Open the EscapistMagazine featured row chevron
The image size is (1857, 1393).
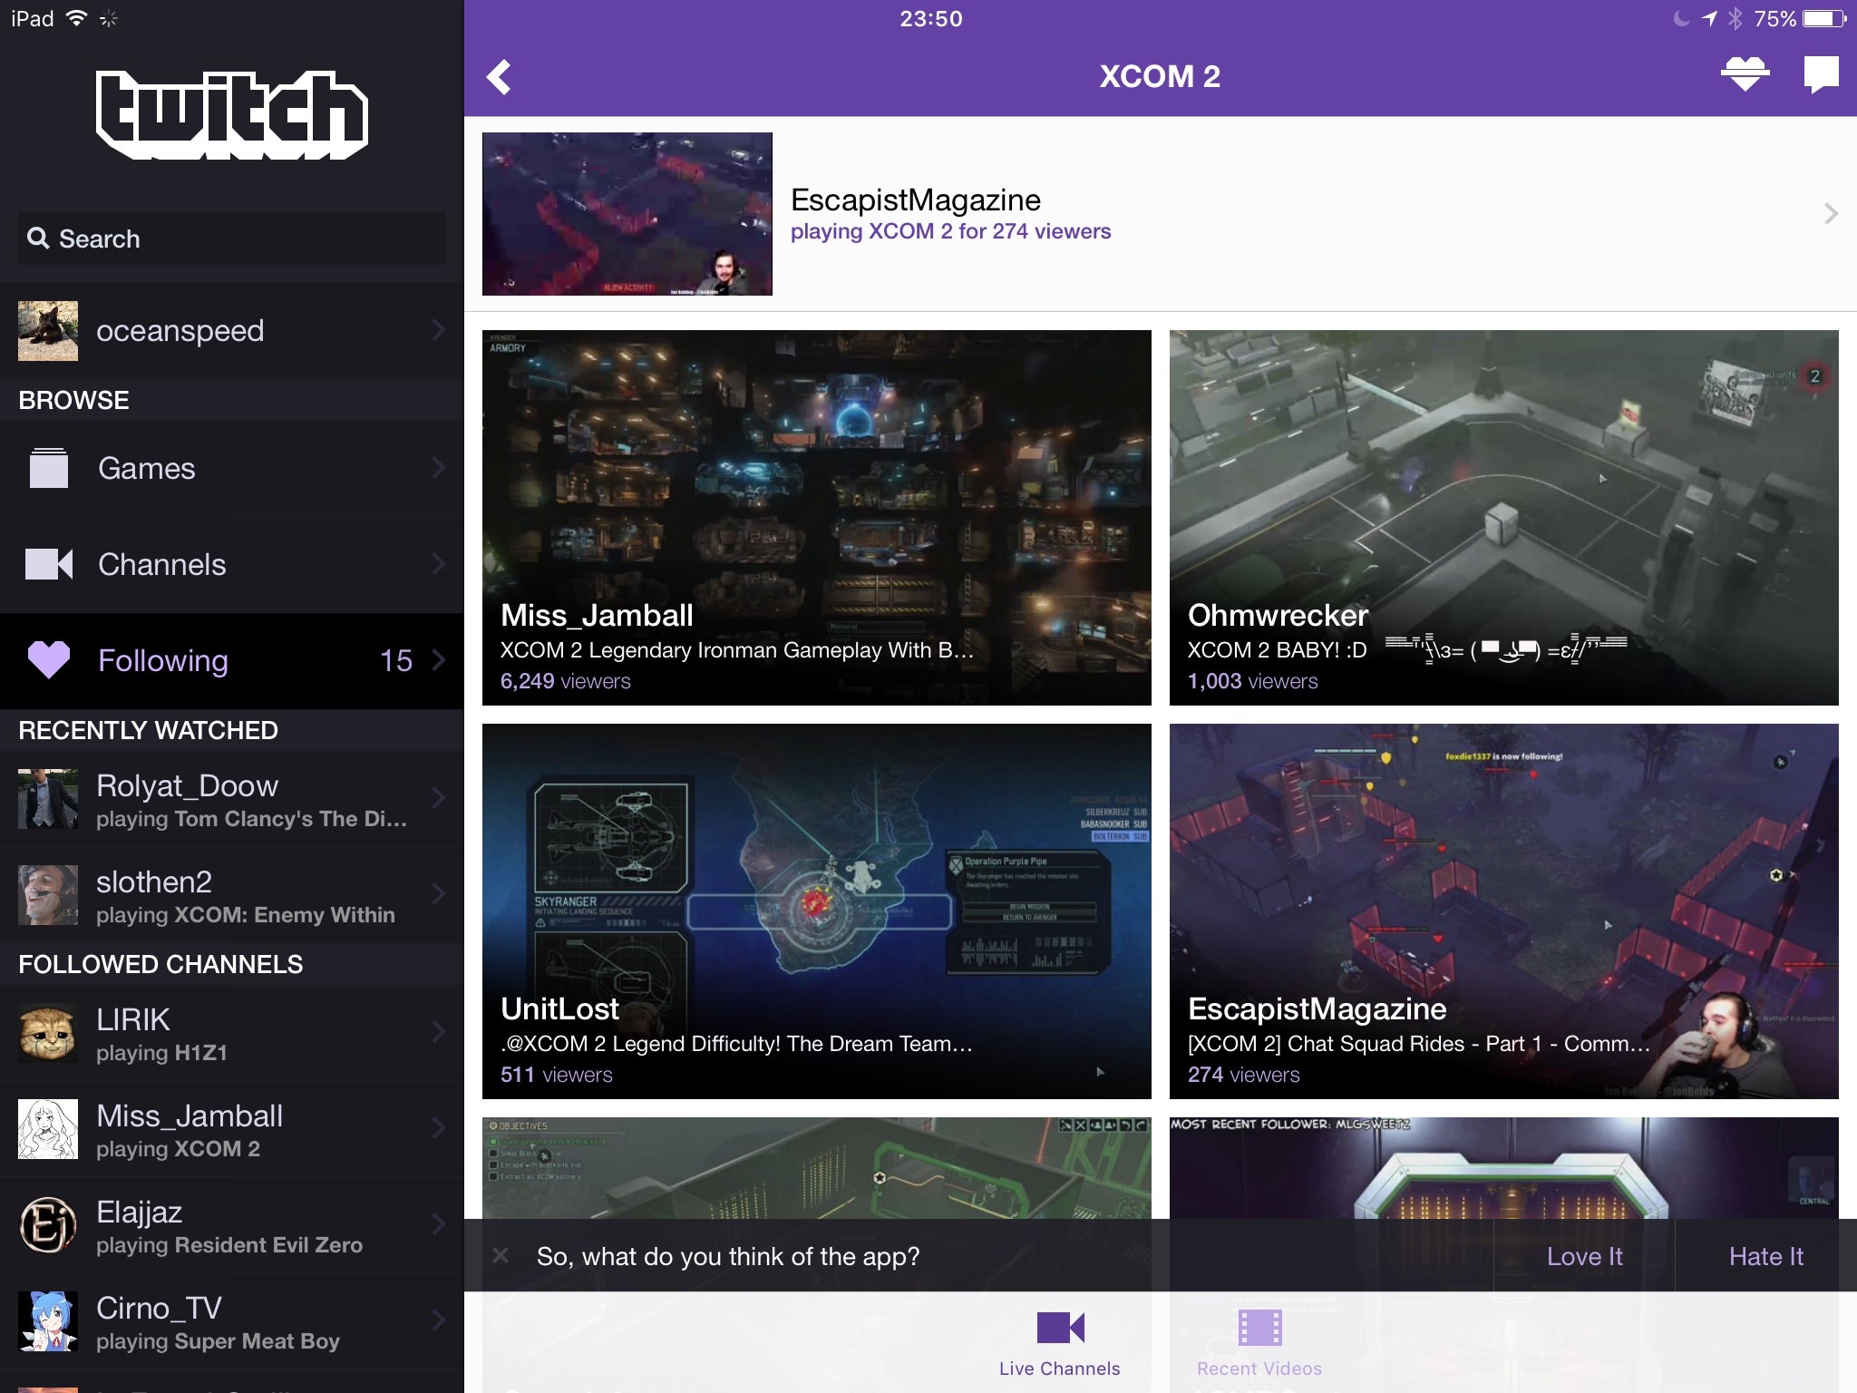pos(1831,214)
